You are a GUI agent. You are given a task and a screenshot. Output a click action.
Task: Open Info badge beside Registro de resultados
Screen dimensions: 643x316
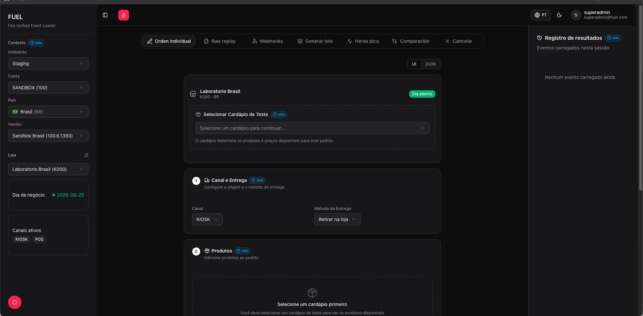pyautogui.click(x=613, y=38)
